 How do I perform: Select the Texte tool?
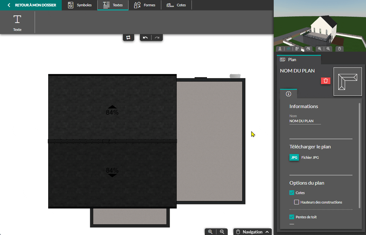pyautogui.click(x=17, y=23)
